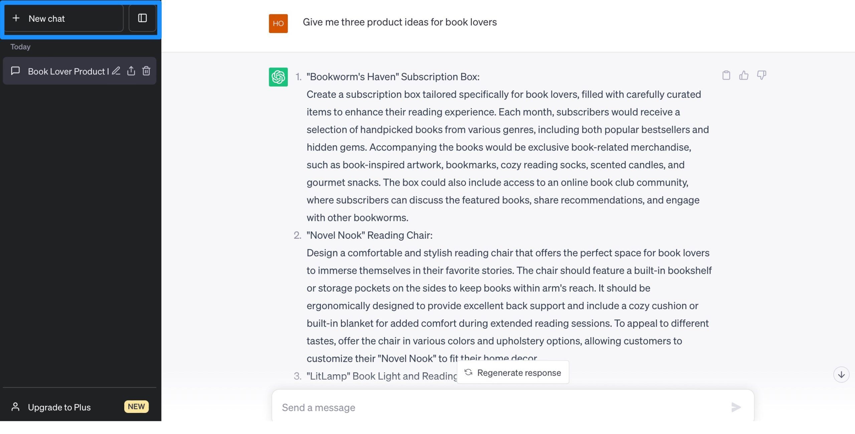The height and width of the screenshot is (434, 855).
Task: Delete the chat with the trash icon
Action: (146, 71)
